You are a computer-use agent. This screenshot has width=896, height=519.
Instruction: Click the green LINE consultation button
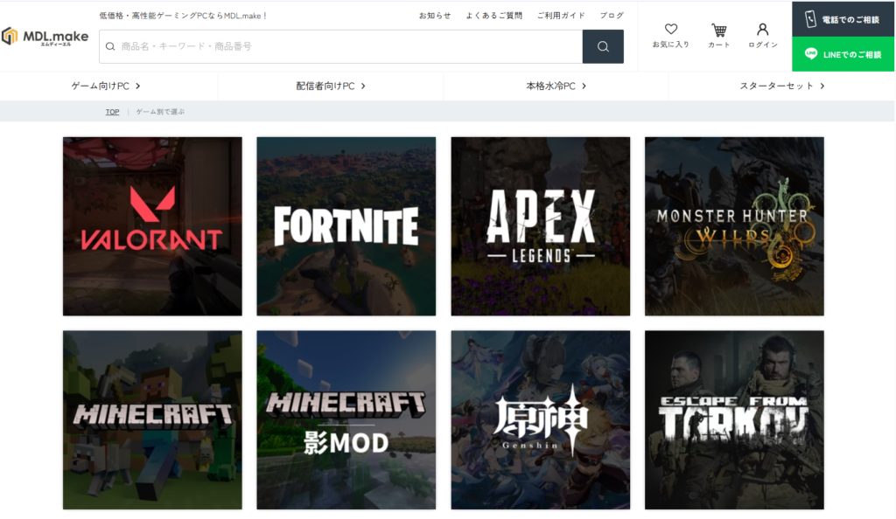[843, 54]
